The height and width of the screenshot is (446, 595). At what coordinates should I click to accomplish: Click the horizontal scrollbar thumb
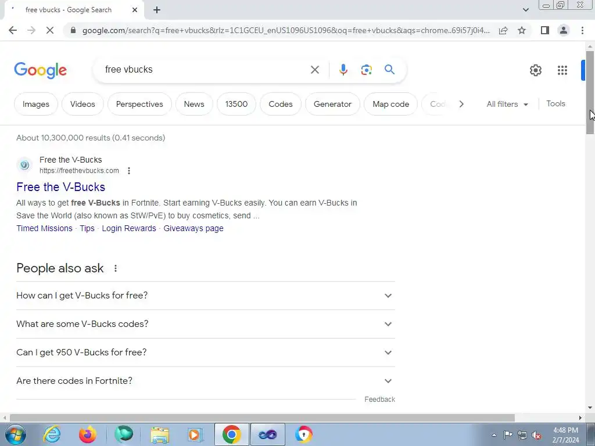tap(262, 418)
